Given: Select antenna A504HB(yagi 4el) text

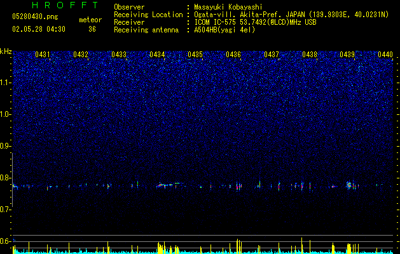Looking at the screenshot, I should coord(224,30).
